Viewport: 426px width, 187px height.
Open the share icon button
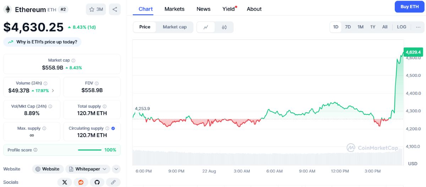coord(115,9)
